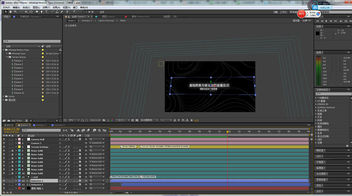Viewport: 352px width, 196px height.
Task: Select the Selection arrow tool
Action: tap(6, 12)
